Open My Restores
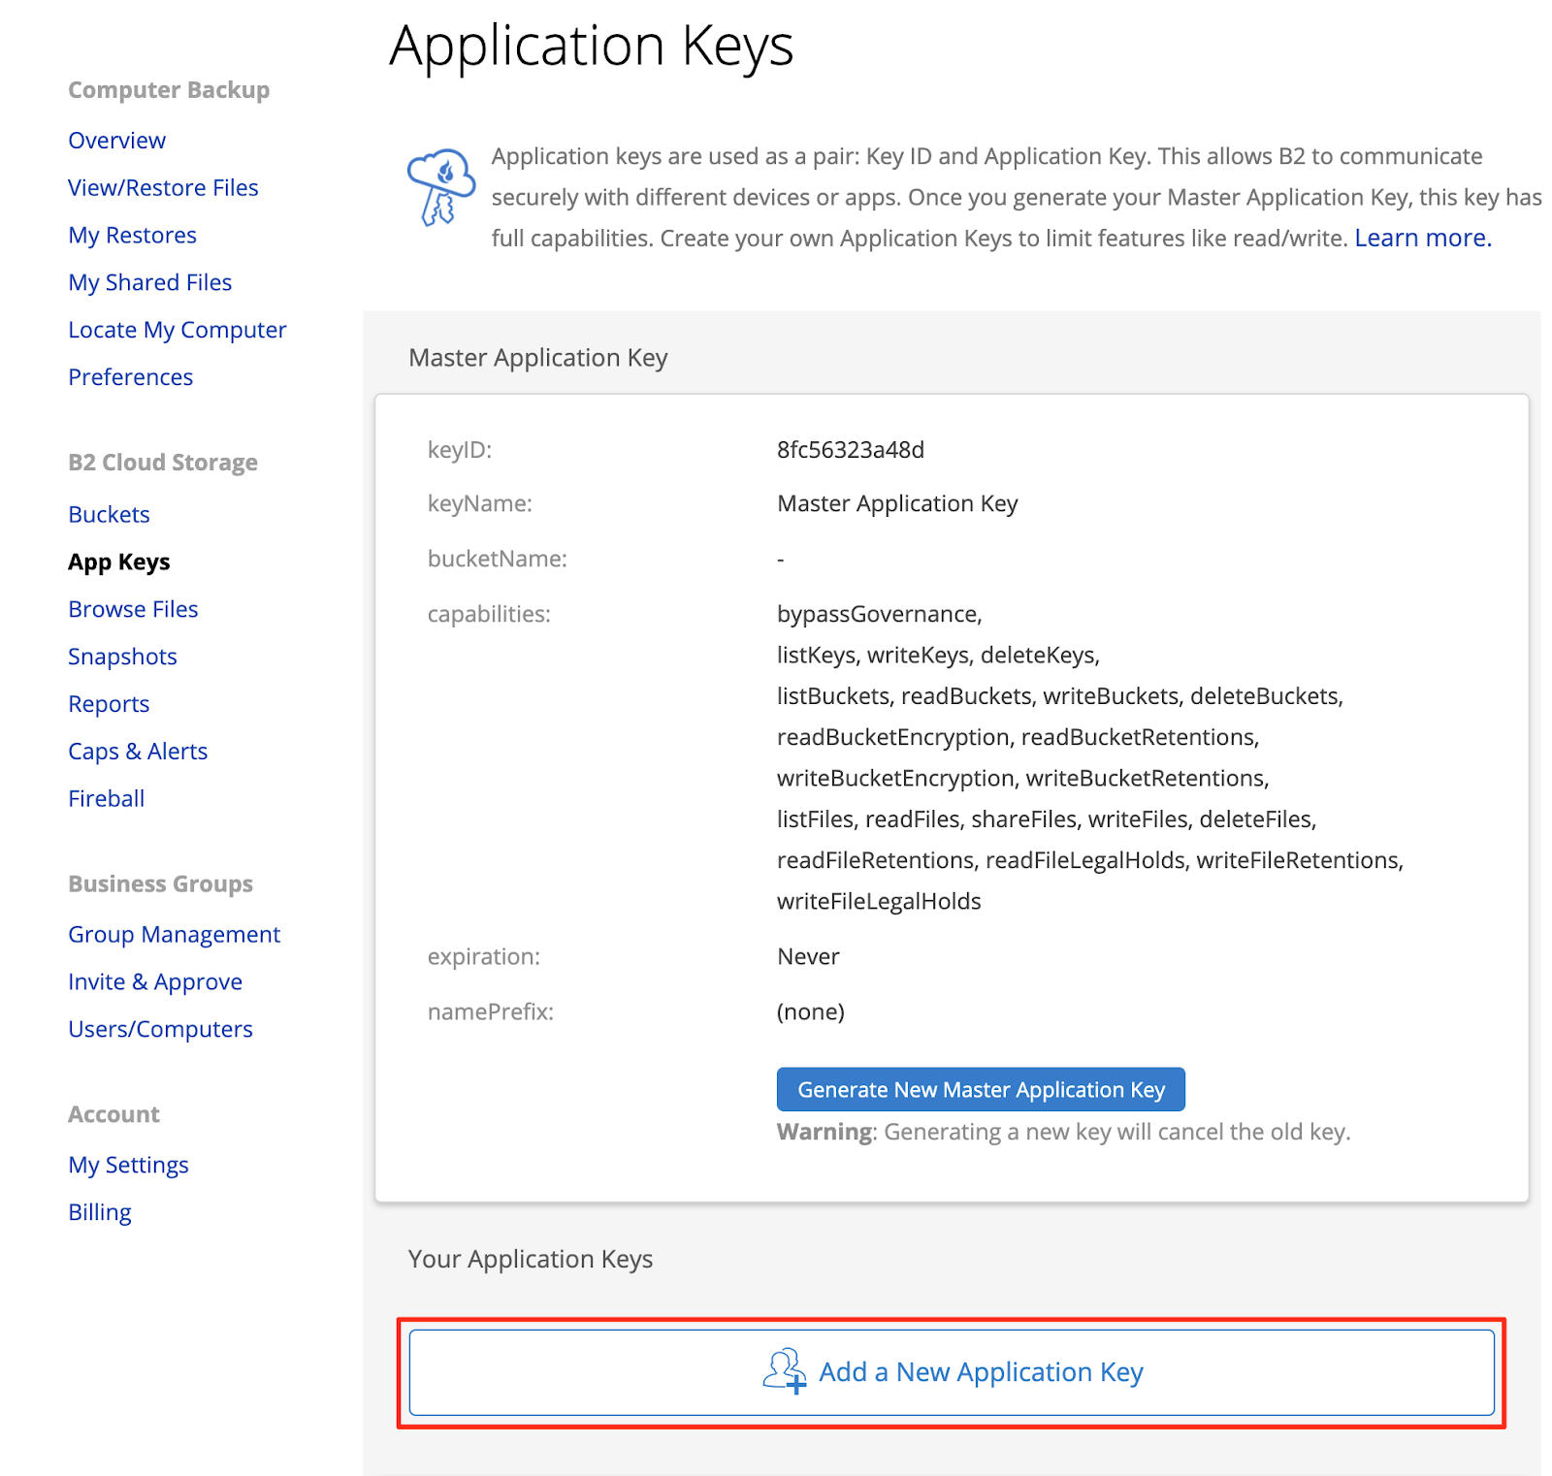This screenshot has width=1552, height=1476. (x=132, y=236)
